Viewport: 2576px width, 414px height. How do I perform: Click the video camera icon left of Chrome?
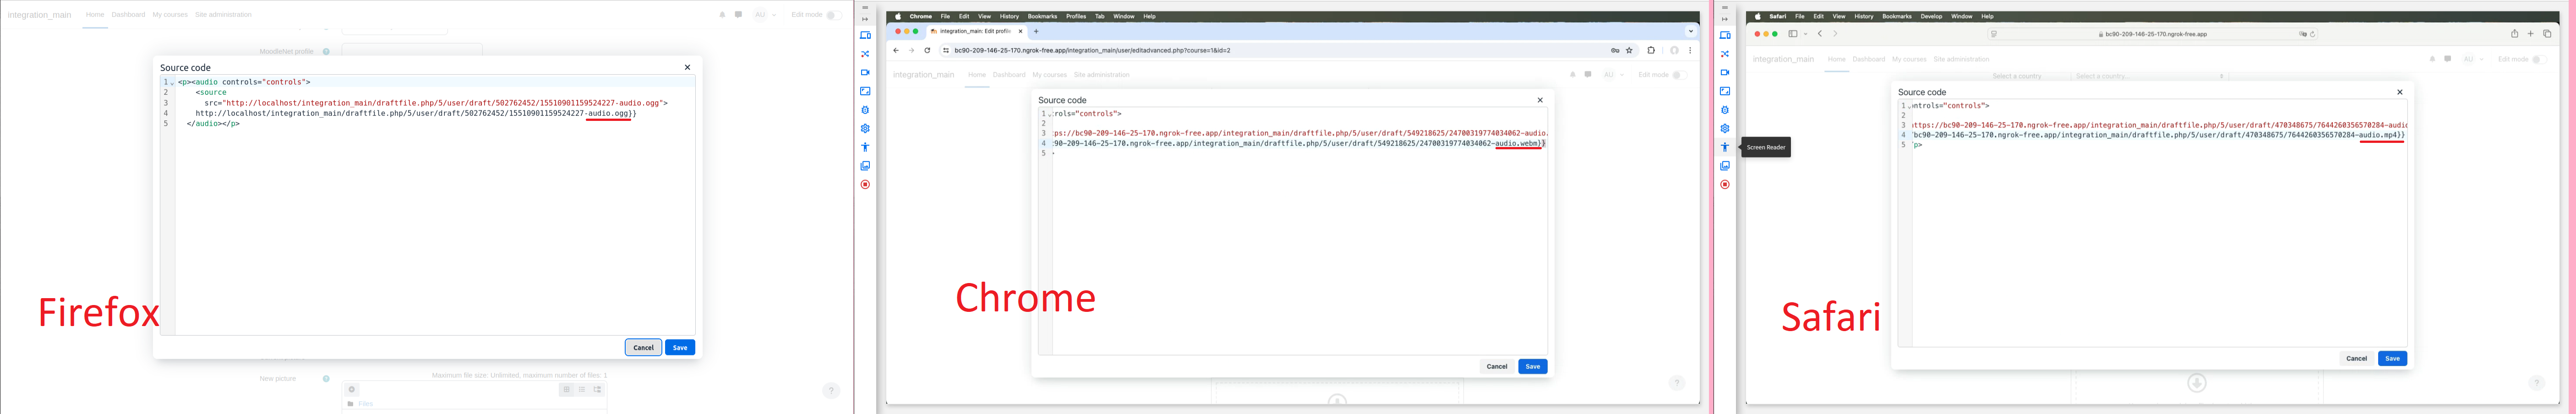(x=865, y=73)
